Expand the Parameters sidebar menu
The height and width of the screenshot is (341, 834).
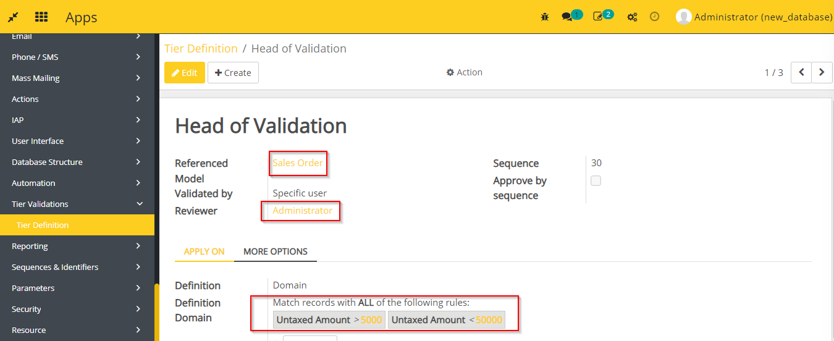coord(77,288)
